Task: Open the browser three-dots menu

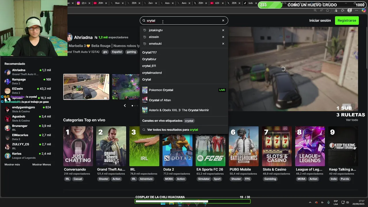Action: (357, 11)
